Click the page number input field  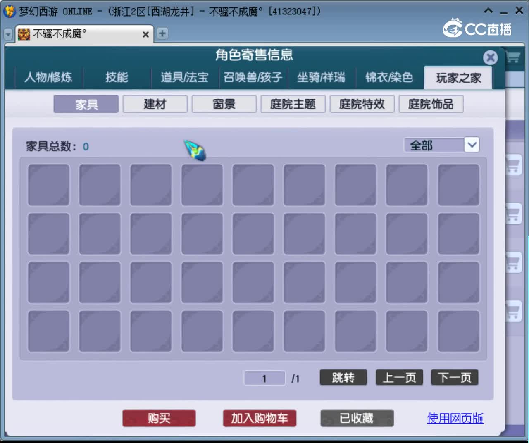click(x=264, y=378)
